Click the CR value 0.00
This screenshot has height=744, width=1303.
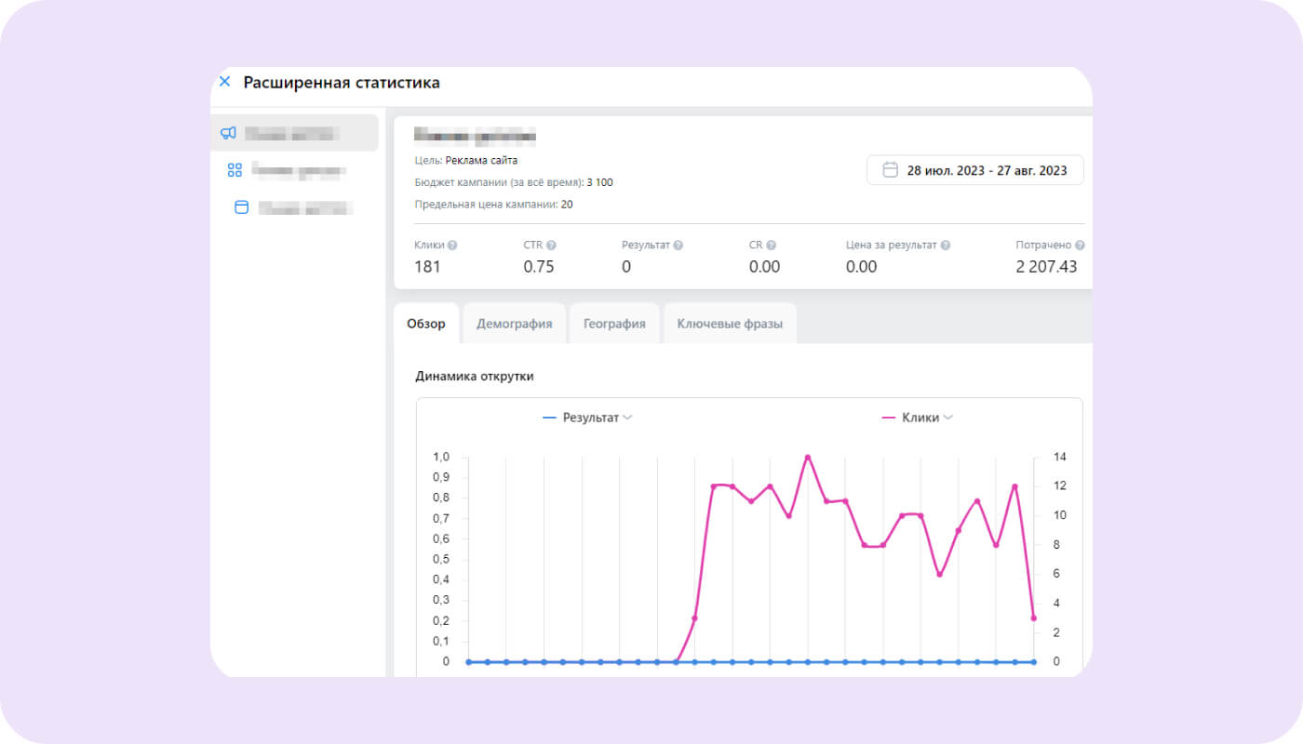point(765,267)
